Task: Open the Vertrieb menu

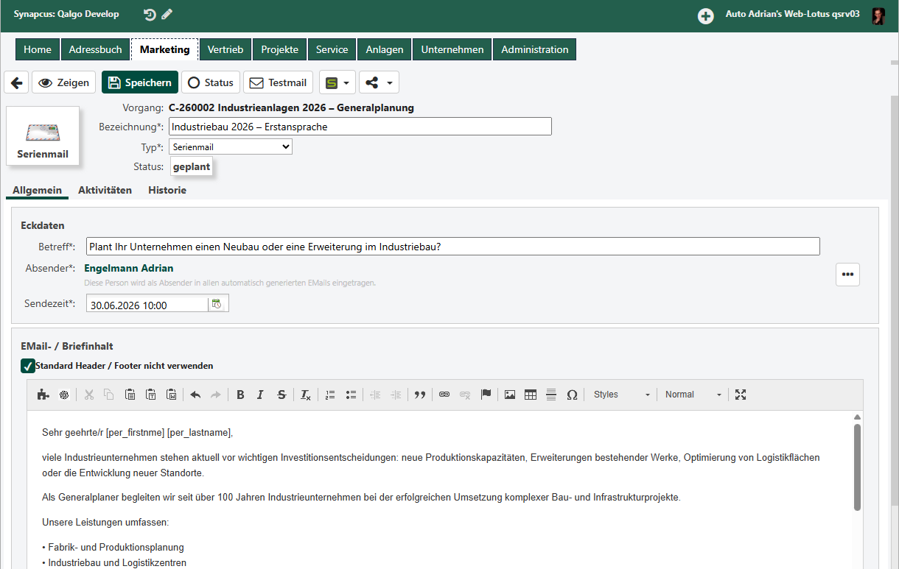Action: click(x=225, y=49)
